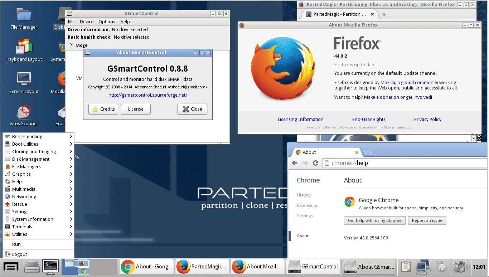Viewport: 489px width, 277px height.
Task: Click the Rescue menu red cross icon
Action: [x=8, y=204]
